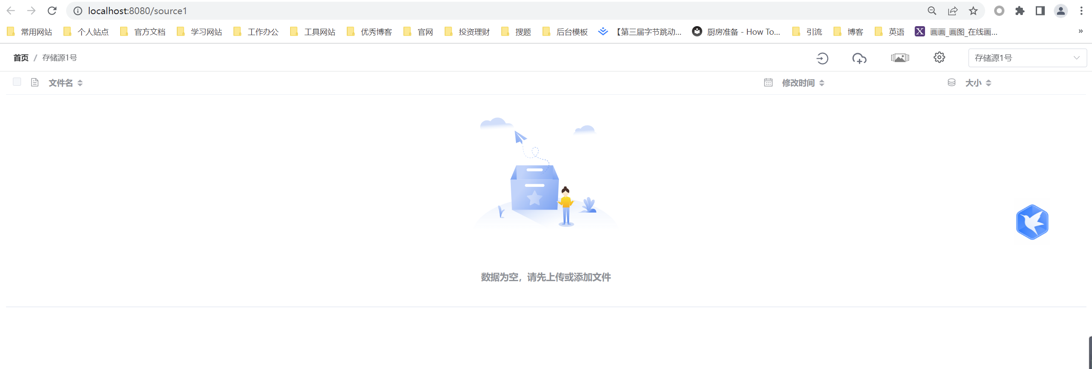The image size is (1092, 369).
Task: Open the 引流 bookmark folder
Action: point(807,32)
